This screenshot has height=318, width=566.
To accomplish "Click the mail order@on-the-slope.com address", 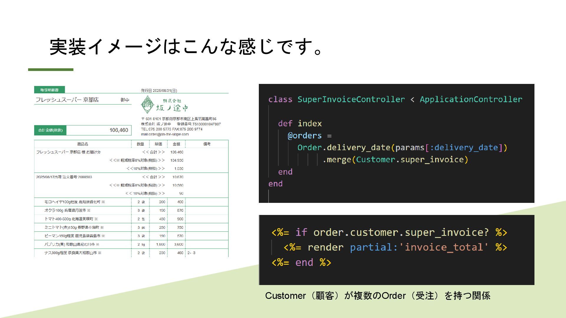I will (x=165, y=134).
